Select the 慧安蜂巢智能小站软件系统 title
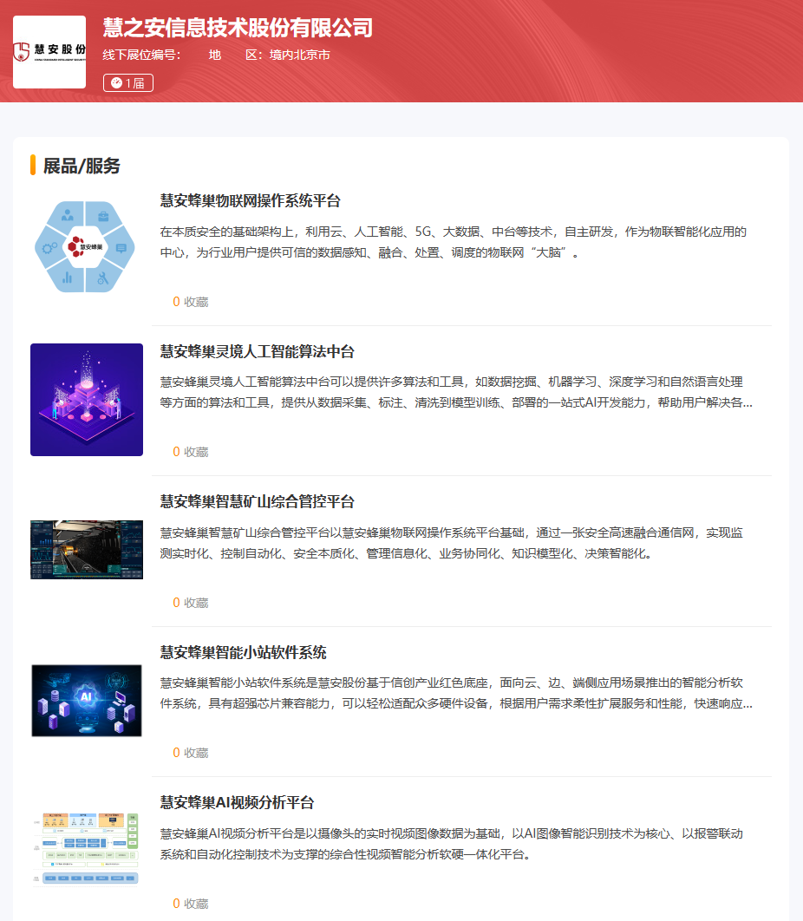This screenshot has width=803, height=921. (243, 652)
